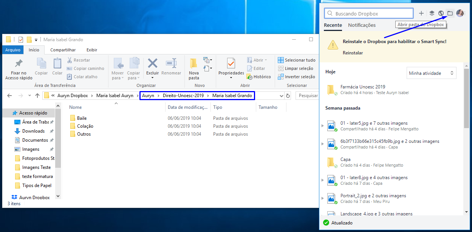Switch to the Exibir ribbon tab

(92, 50)
